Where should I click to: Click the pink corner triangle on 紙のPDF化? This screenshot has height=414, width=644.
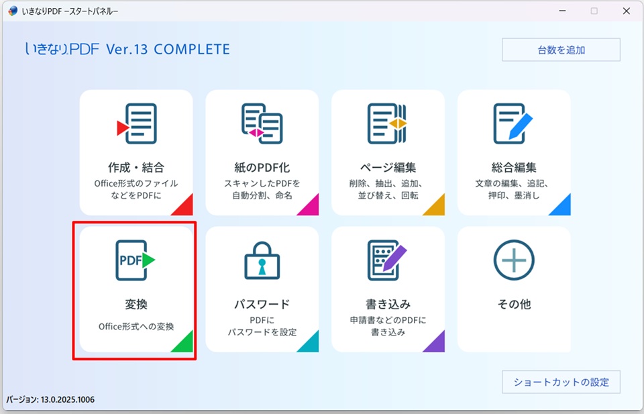311,208
